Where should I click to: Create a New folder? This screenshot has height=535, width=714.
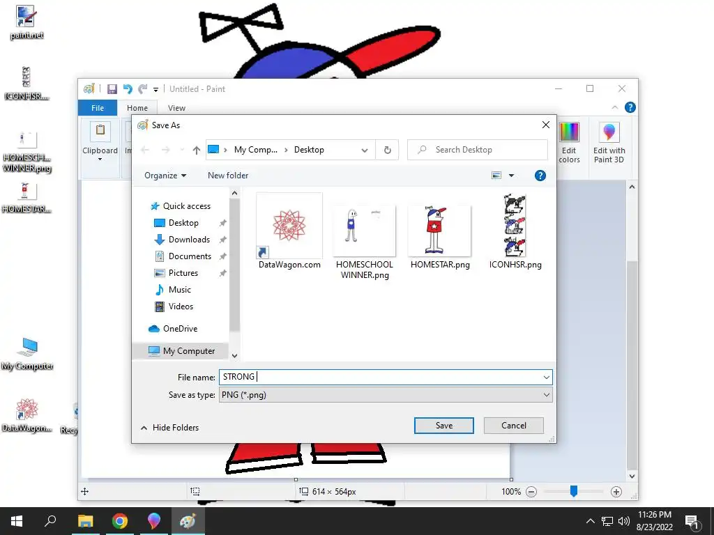tap(228, 176)
